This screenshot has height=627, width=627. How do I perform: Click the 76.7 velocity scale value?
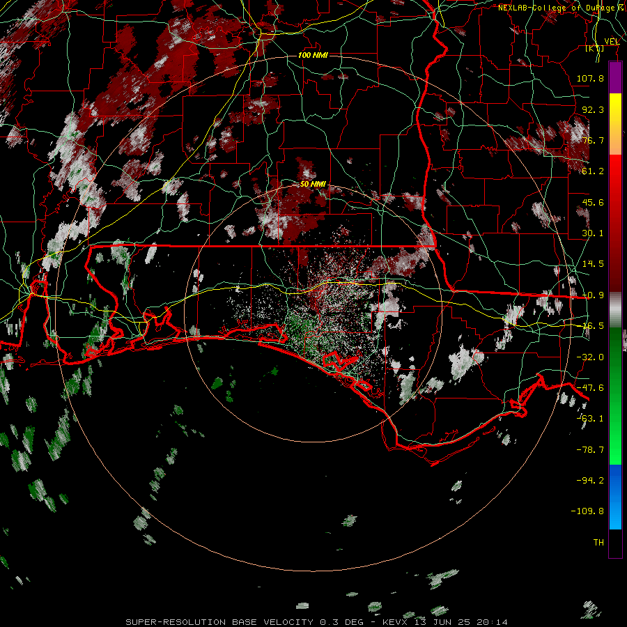pos(593,140)
